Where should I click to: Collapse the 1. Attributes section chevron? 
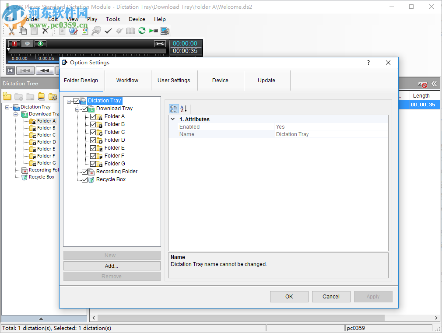[173, 119]
